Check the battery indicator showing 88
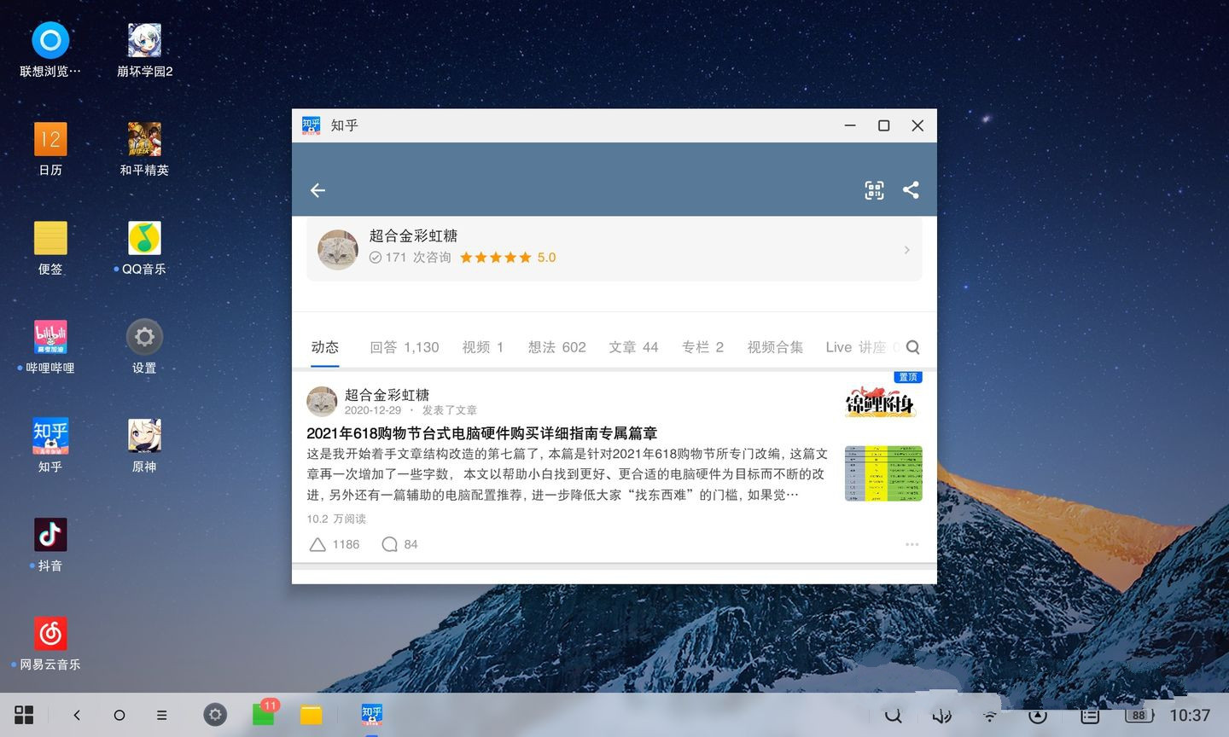The width and height of the screenshot is (1229, 737). click(x=1139, y=716)
